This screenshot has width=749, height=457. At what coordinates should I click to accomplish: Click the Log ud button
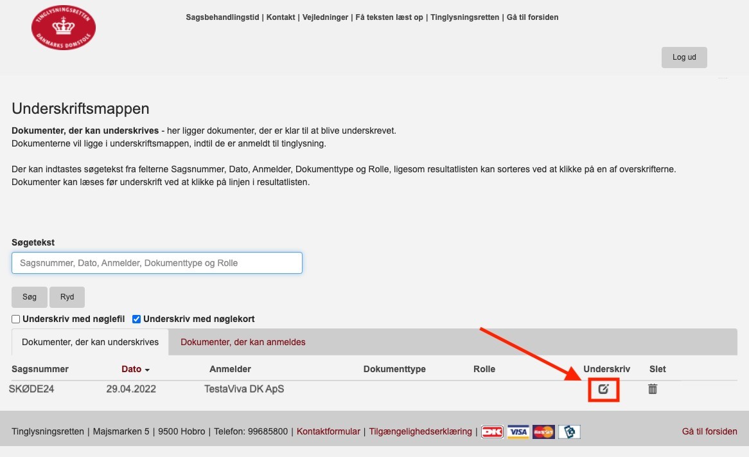pyautogui.click(x=684, y=57)
